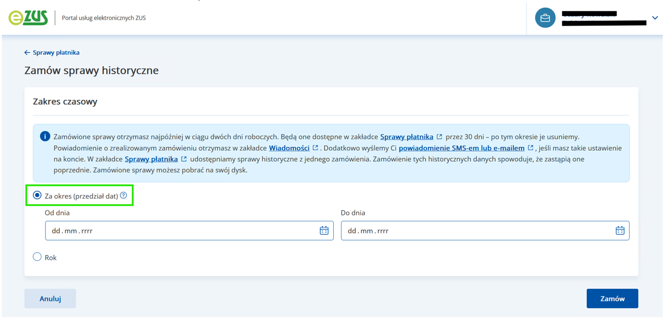Open the Wiadomości link
665x318 pixels.
[x=289, y=148]
